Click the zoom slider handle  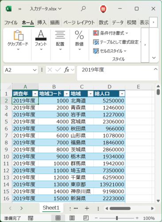tap(117, 218)
